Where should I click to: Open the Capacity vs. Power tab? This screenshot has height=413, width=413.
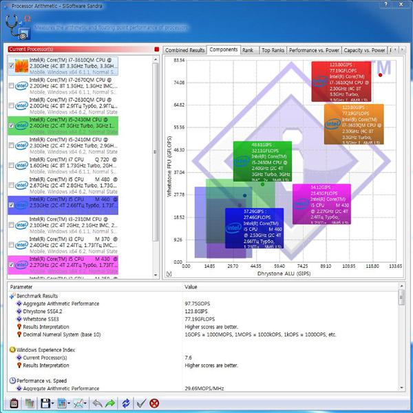coord(364,50)
